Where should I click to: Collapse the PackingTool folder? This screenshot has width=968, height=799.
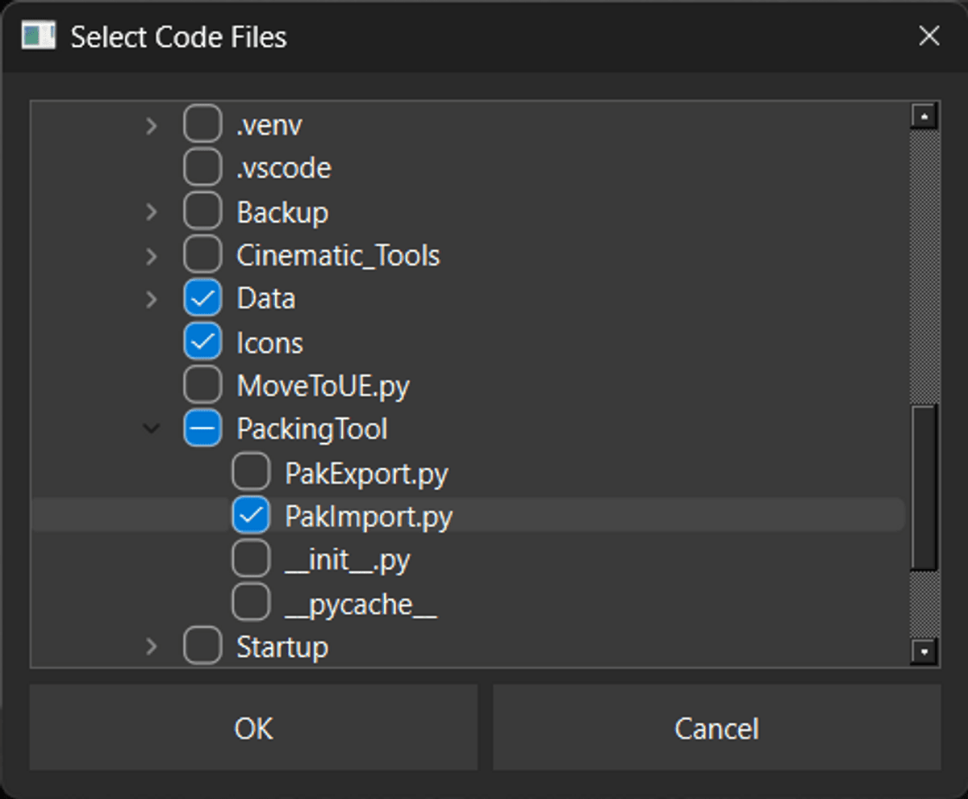(x=151, y=429)
